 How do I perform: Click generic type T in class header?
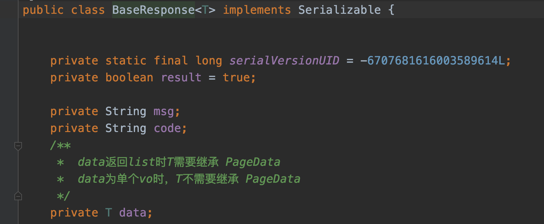[205, 10]
